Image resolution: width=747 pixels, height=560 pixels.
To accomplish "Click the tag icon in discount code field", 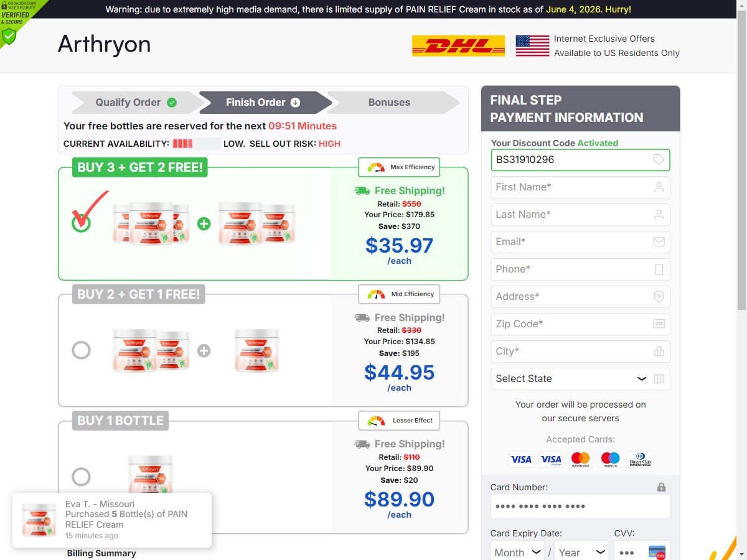I will [x=659, y=160].
